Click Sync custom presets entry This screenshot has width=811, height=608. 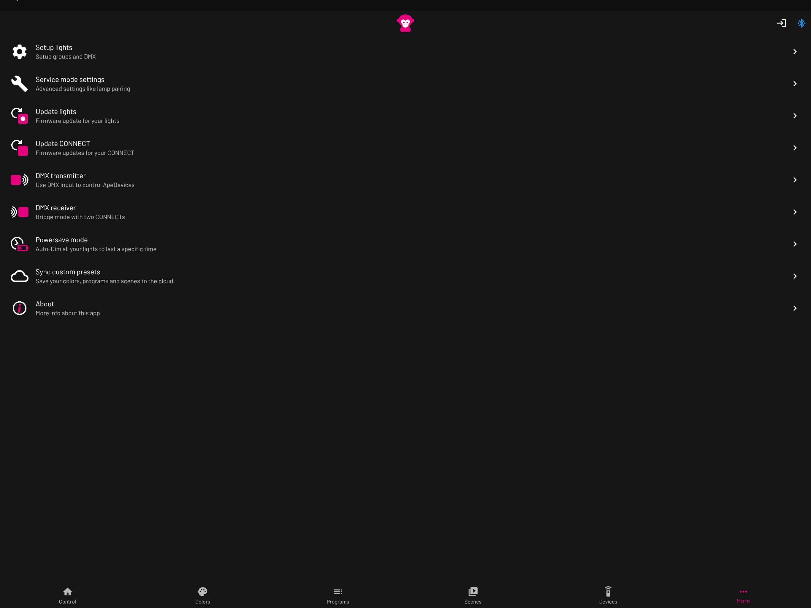coord(405,276)
